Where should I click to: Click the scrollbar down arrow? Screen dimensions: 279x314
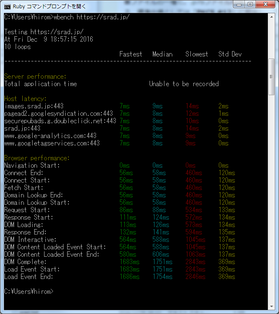coord(272,307)
